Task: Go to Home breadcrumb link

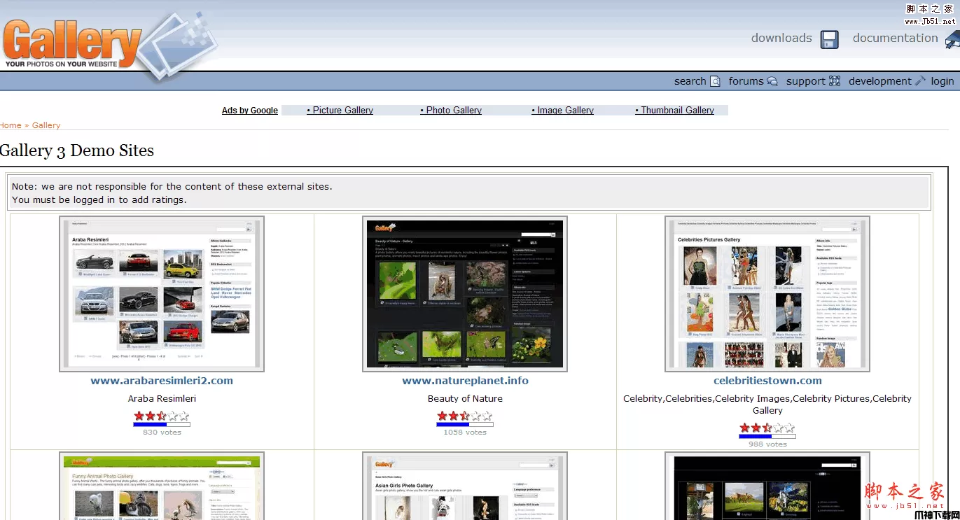Action: click(11, 125)
